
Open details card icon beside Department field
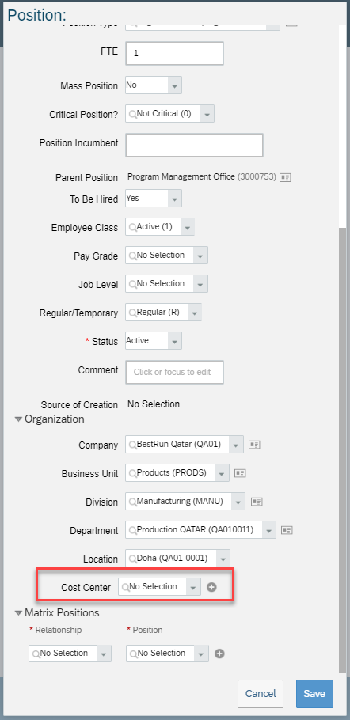287,530
